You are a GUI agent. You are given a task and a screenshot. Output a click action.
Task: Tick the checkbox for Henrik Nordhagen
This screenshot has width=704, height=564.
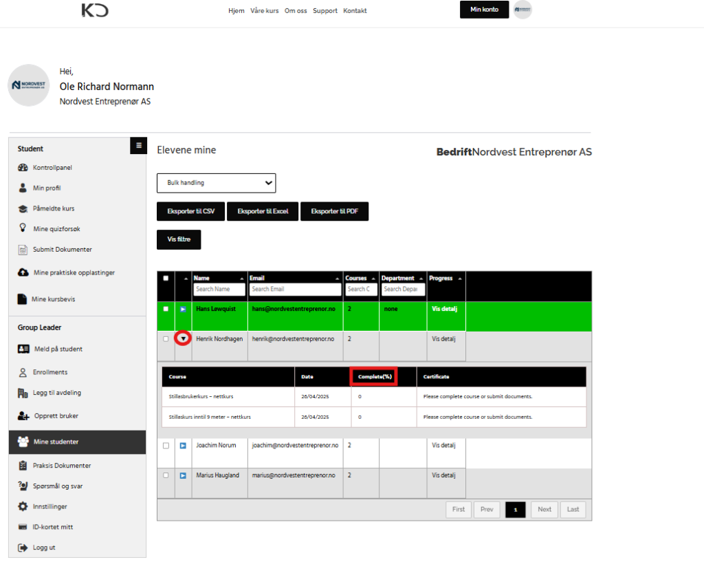click(166, 339)
